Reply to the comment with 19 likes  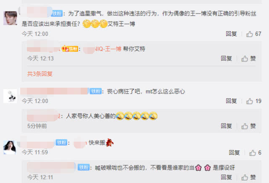tap(231, 101)
